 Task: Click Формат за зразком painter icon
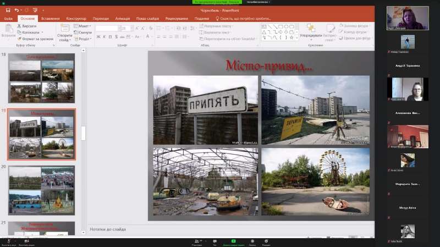coord(20,39)
